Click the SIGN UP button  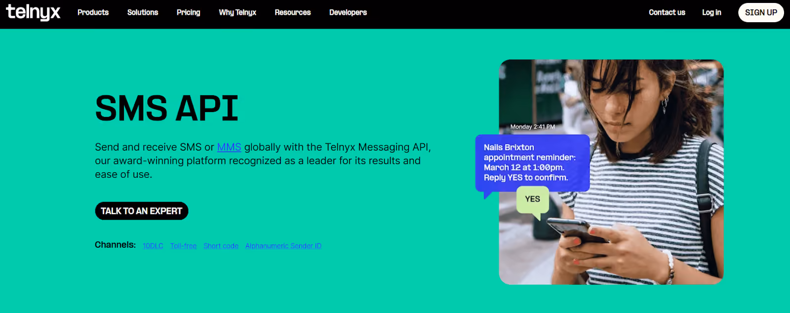[x=761, y=12]
